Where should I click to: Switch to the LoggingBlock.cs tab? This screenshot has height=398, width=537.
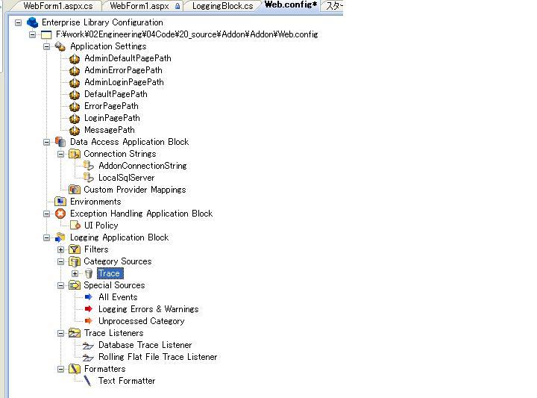tap(222, 6)
